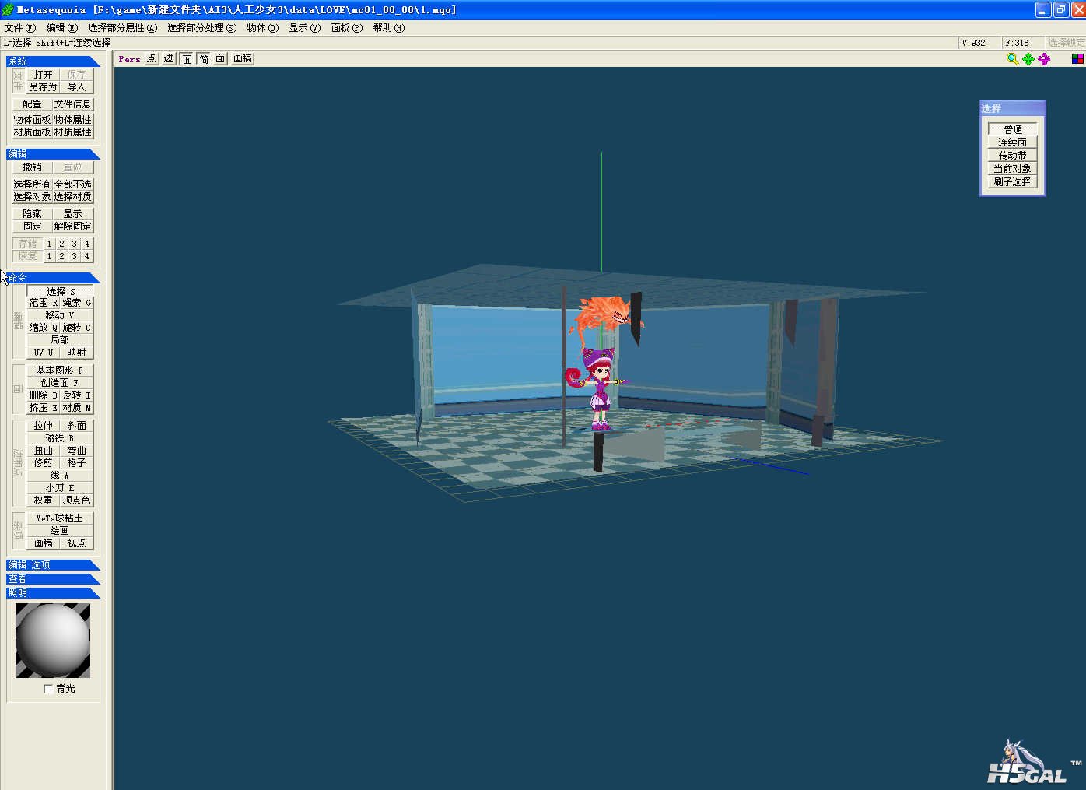Toggle 边 (edge) display in viewport toolbar
Viewport: 1086px width, 790px height.
pyautogui.click(x=169, y=59)
